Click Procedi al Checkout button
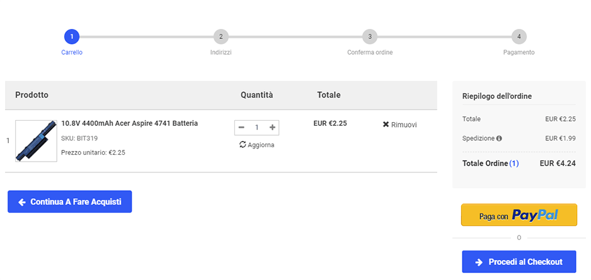This screenshot has width=591, height=280. [x=519, y=262]
